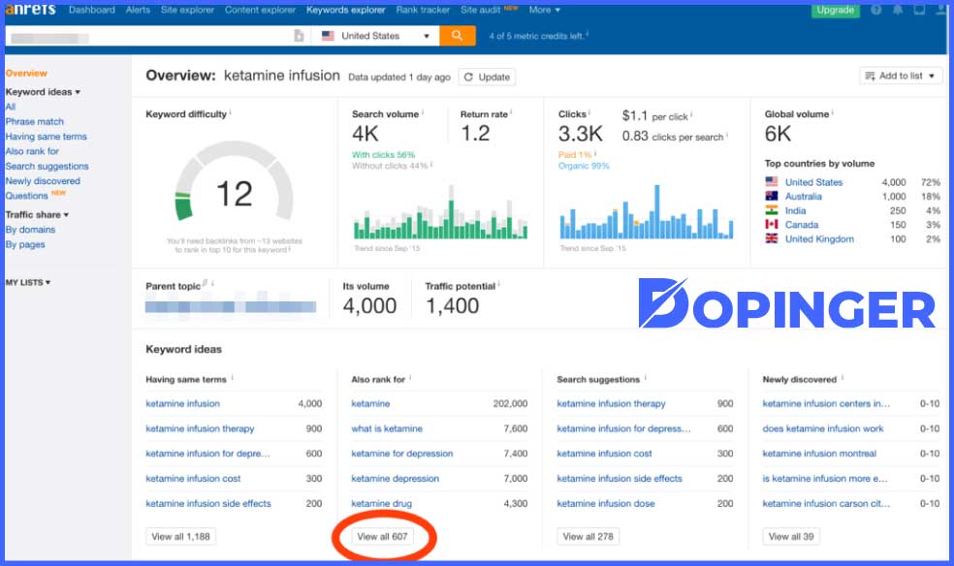
Task: Open the Add to list dropdown
Action: point(901,76)
